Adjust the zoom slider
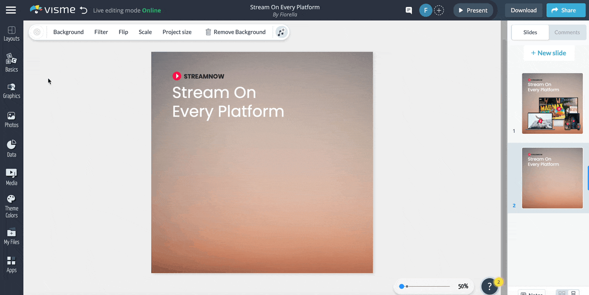The image size is (589, 295). [408, 286]
